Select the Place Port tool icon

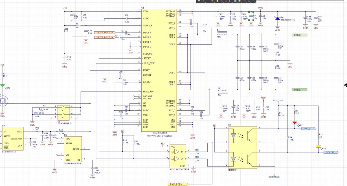click(x=240, y=1)
